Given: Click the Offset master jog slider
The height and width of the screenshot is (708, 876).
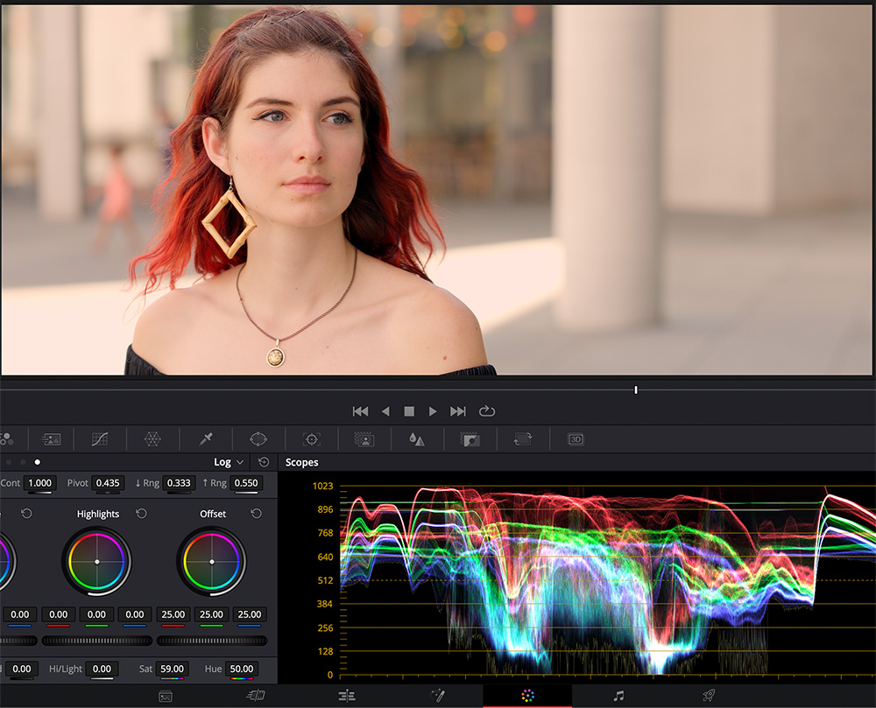Looking at the screenshot, I should tap(212, 641).
